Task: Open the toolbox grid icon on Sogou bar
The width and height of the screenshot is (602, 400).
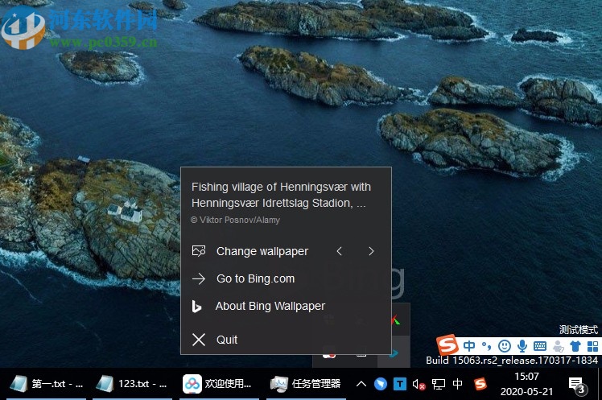Action: tap(592, 346)
